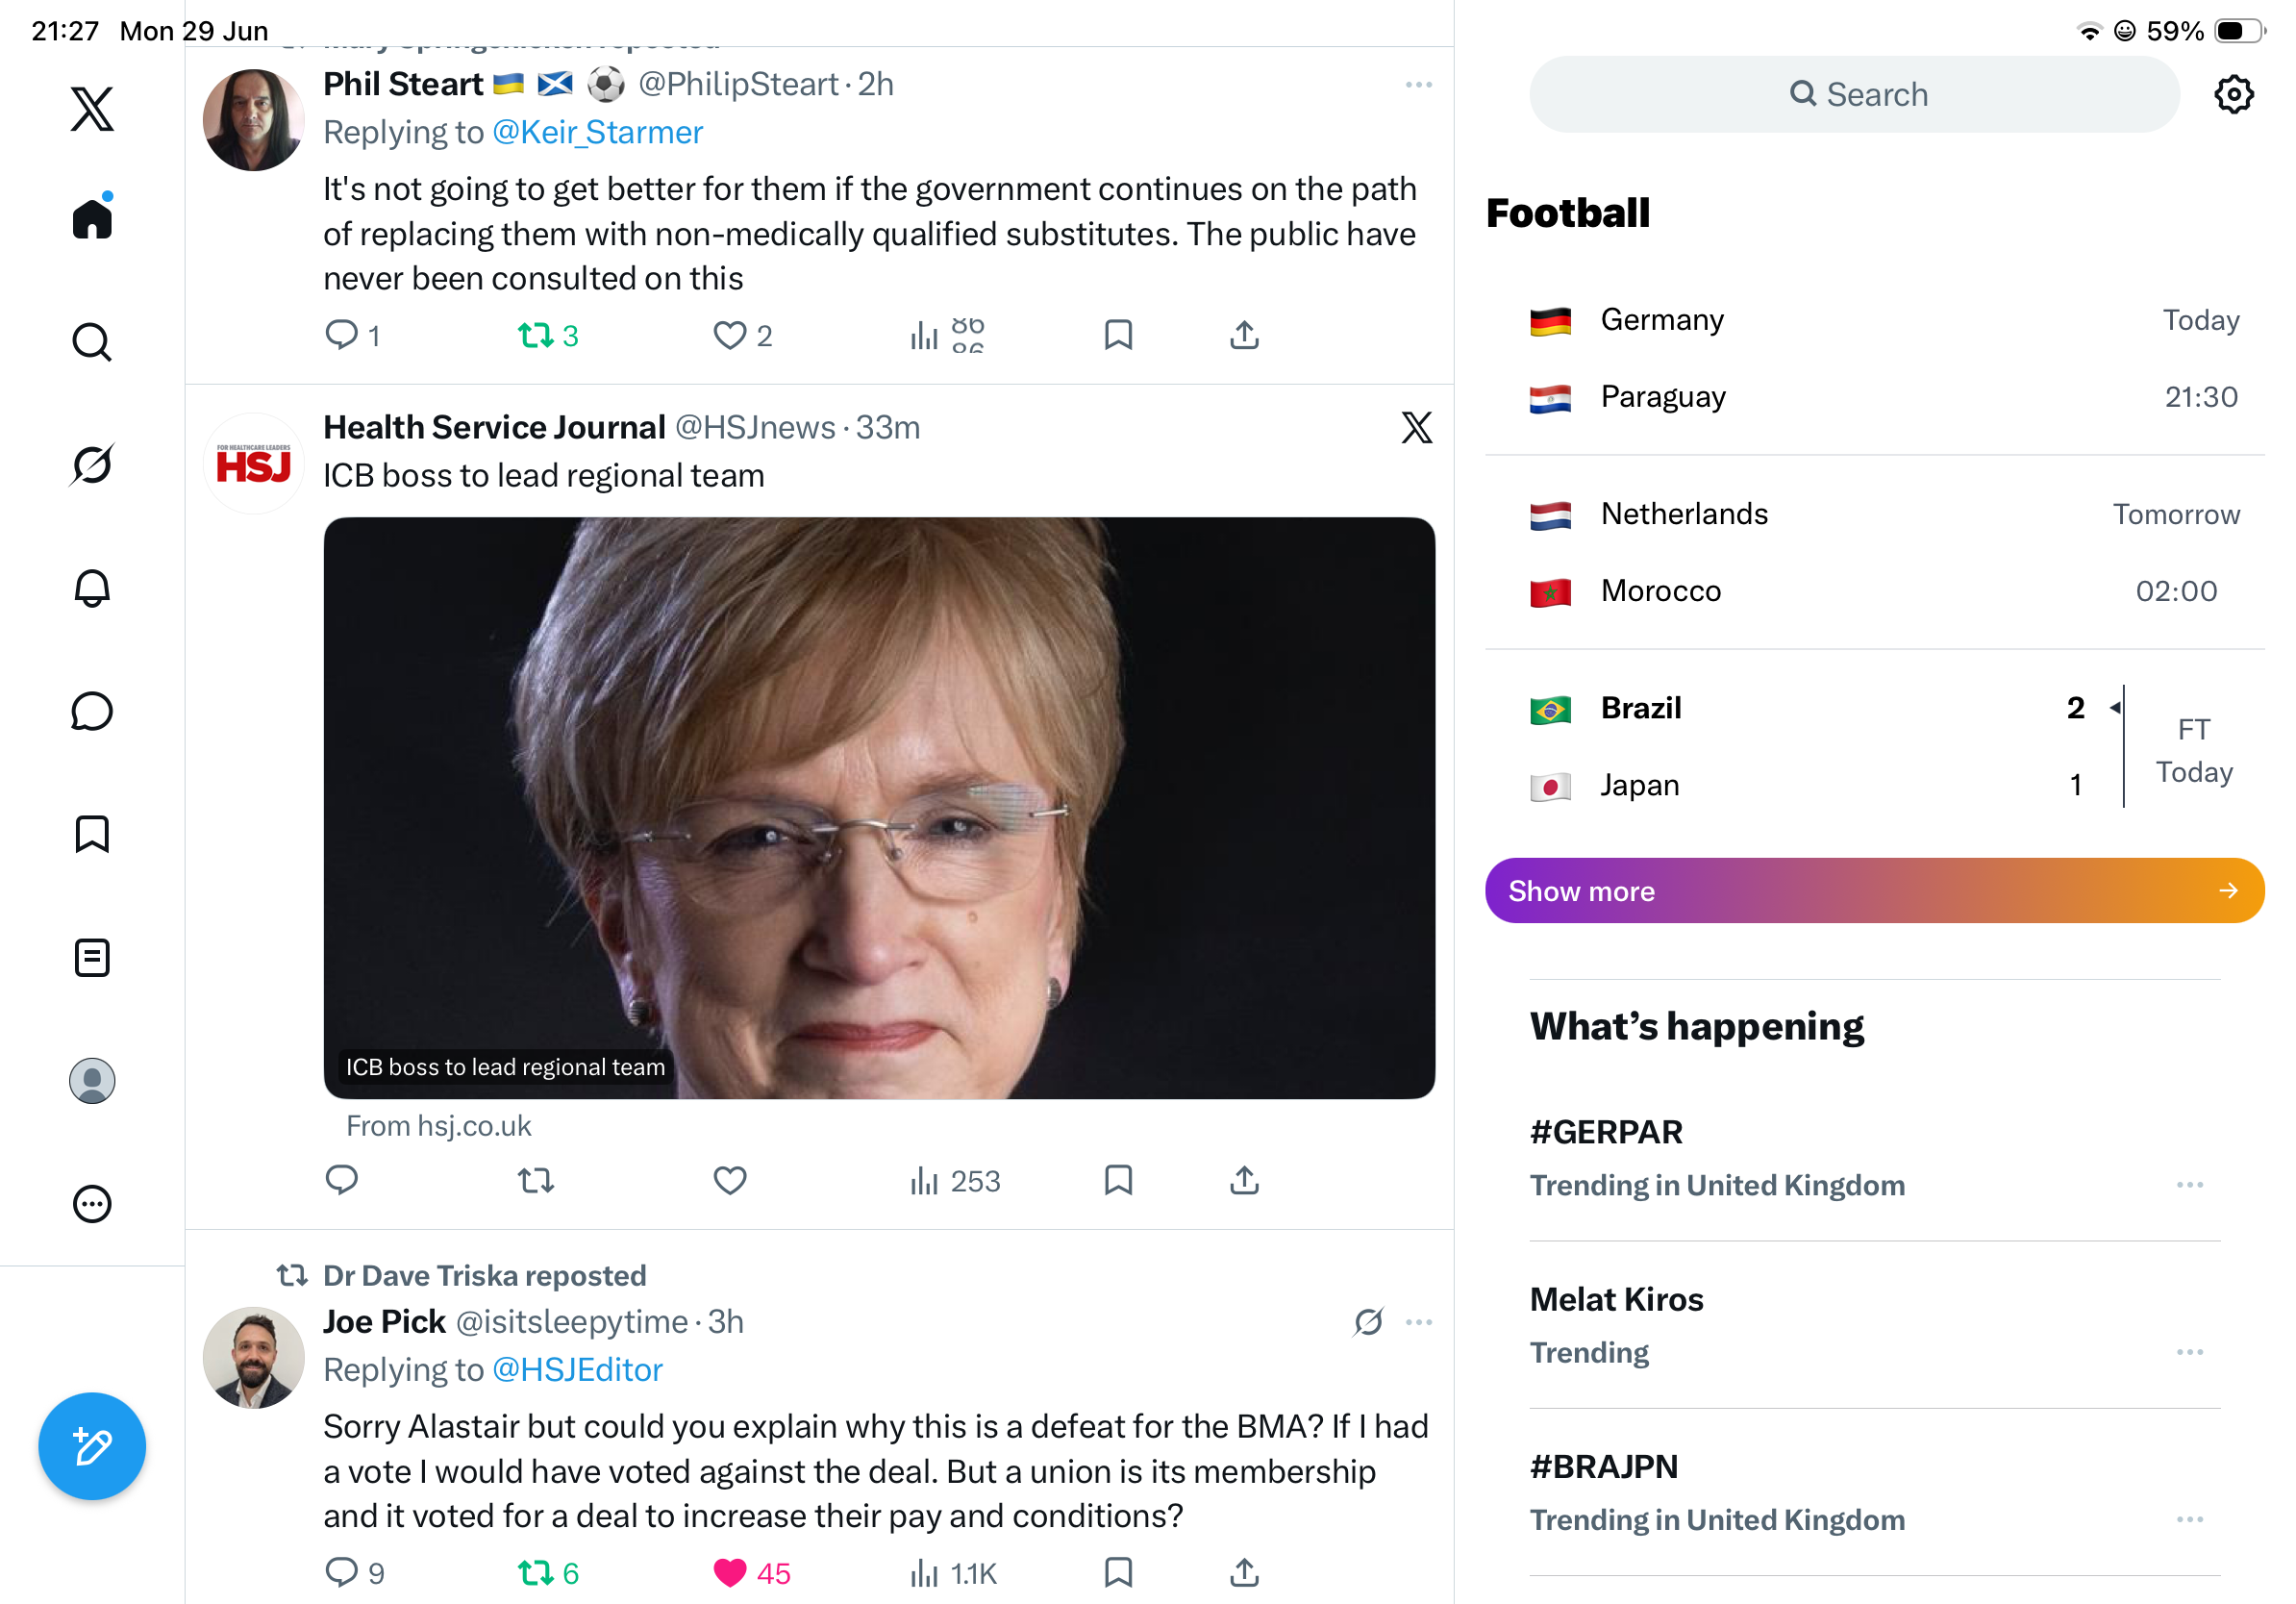The height and width of the screenshot is (1604, 2296).
Task: Click Show more under Football
Action: 1874,890
